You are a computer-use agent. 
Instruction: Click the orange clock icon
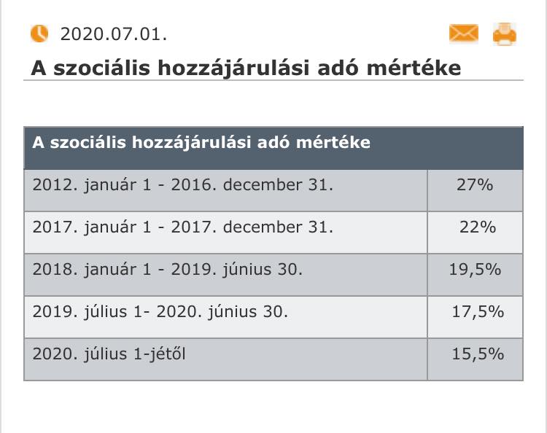(x=39, y=34)
